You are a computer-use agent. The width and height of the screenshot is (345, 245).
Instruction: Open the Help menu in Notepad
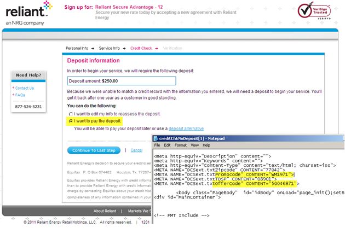pyautogui.click(x=206, y=145)
